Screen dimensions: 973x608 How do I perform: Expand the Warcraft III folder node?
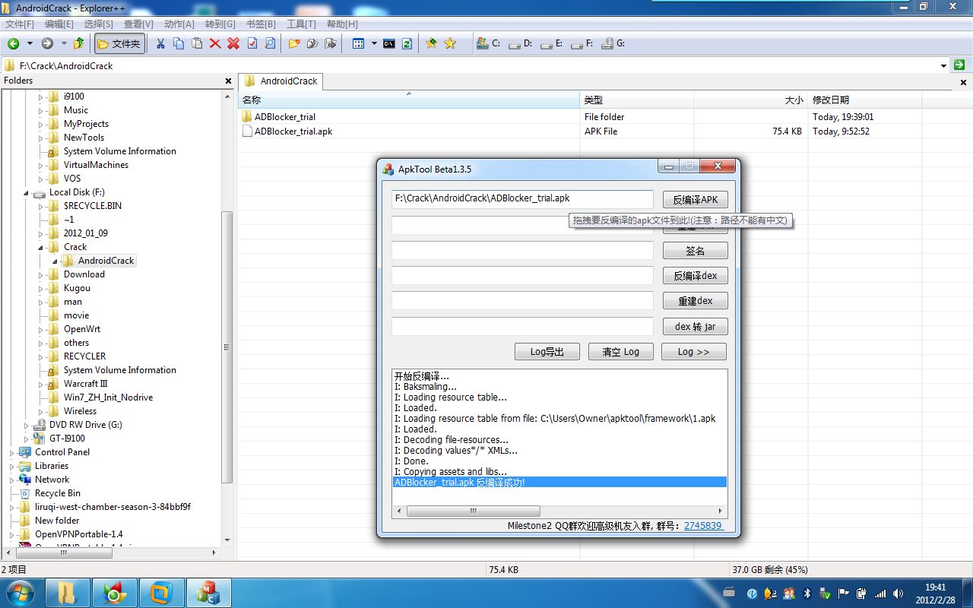click(x=41, y=384)
